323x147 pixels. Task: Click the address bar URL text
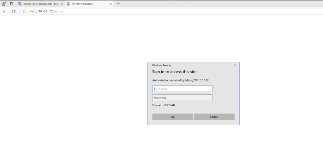point(46,11)
